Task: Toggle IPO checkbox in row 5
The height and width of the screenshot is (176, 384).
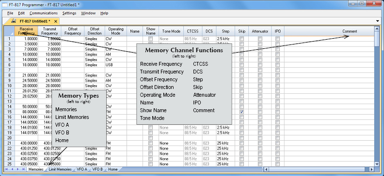Action: point(277,59)
